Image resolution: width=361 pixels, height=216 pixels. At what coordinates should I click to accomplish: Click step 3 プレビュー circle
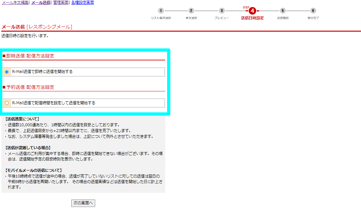coord(222,11)
